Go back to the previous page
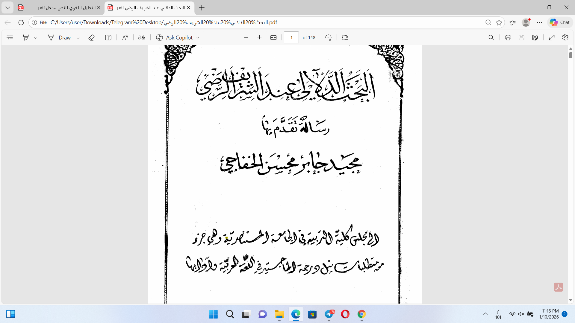This screenshot has width=575, height=323. point(8,22)
